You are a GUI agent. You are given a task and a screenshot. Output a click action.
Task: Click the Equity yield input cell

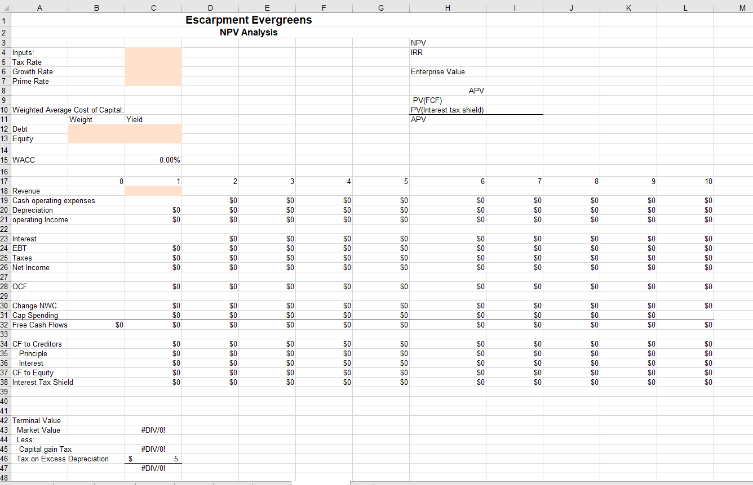click(x=153, y=138)
